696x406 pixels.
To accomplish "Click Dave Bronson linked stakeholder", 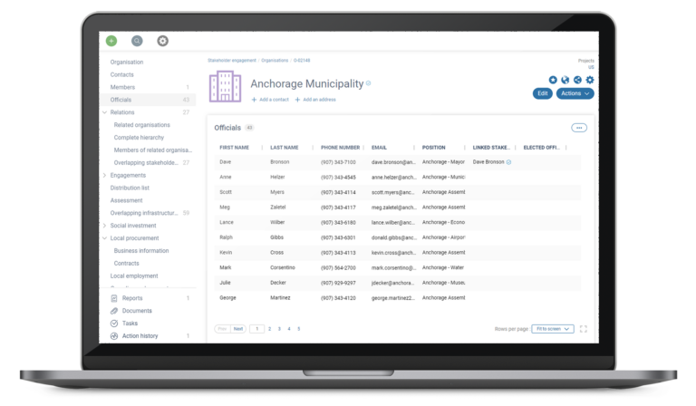I will point(488,162).
